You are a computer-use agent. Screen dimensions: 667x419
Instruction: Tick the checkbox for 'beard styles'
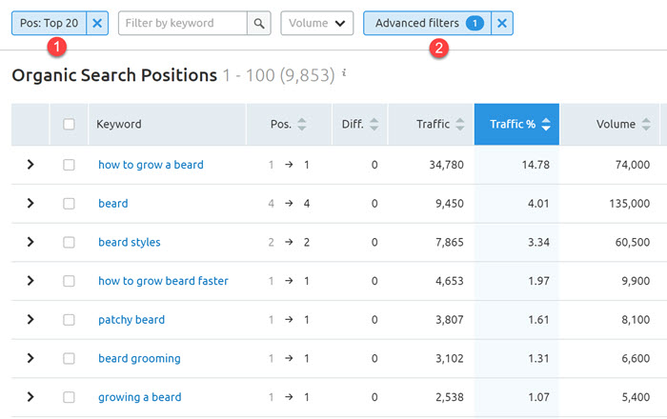coord(69,242)
